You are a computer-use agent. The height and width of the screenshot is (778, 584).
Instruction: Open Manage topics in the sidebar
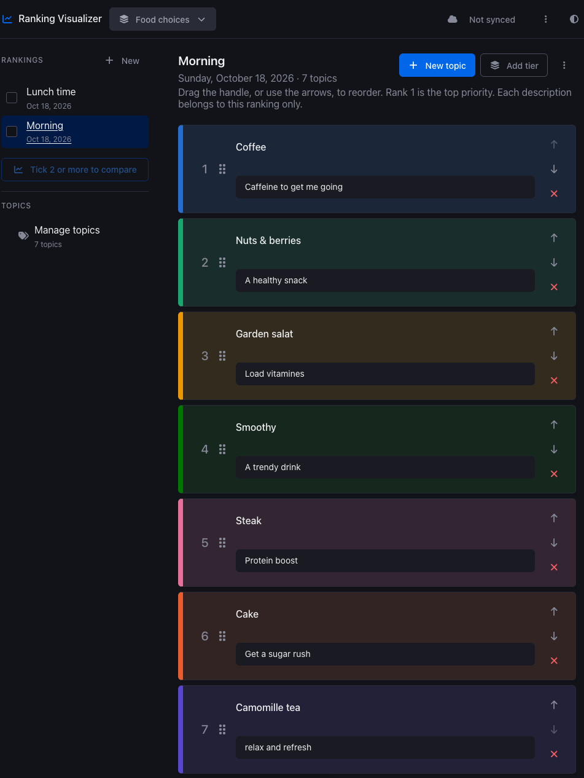67,236
